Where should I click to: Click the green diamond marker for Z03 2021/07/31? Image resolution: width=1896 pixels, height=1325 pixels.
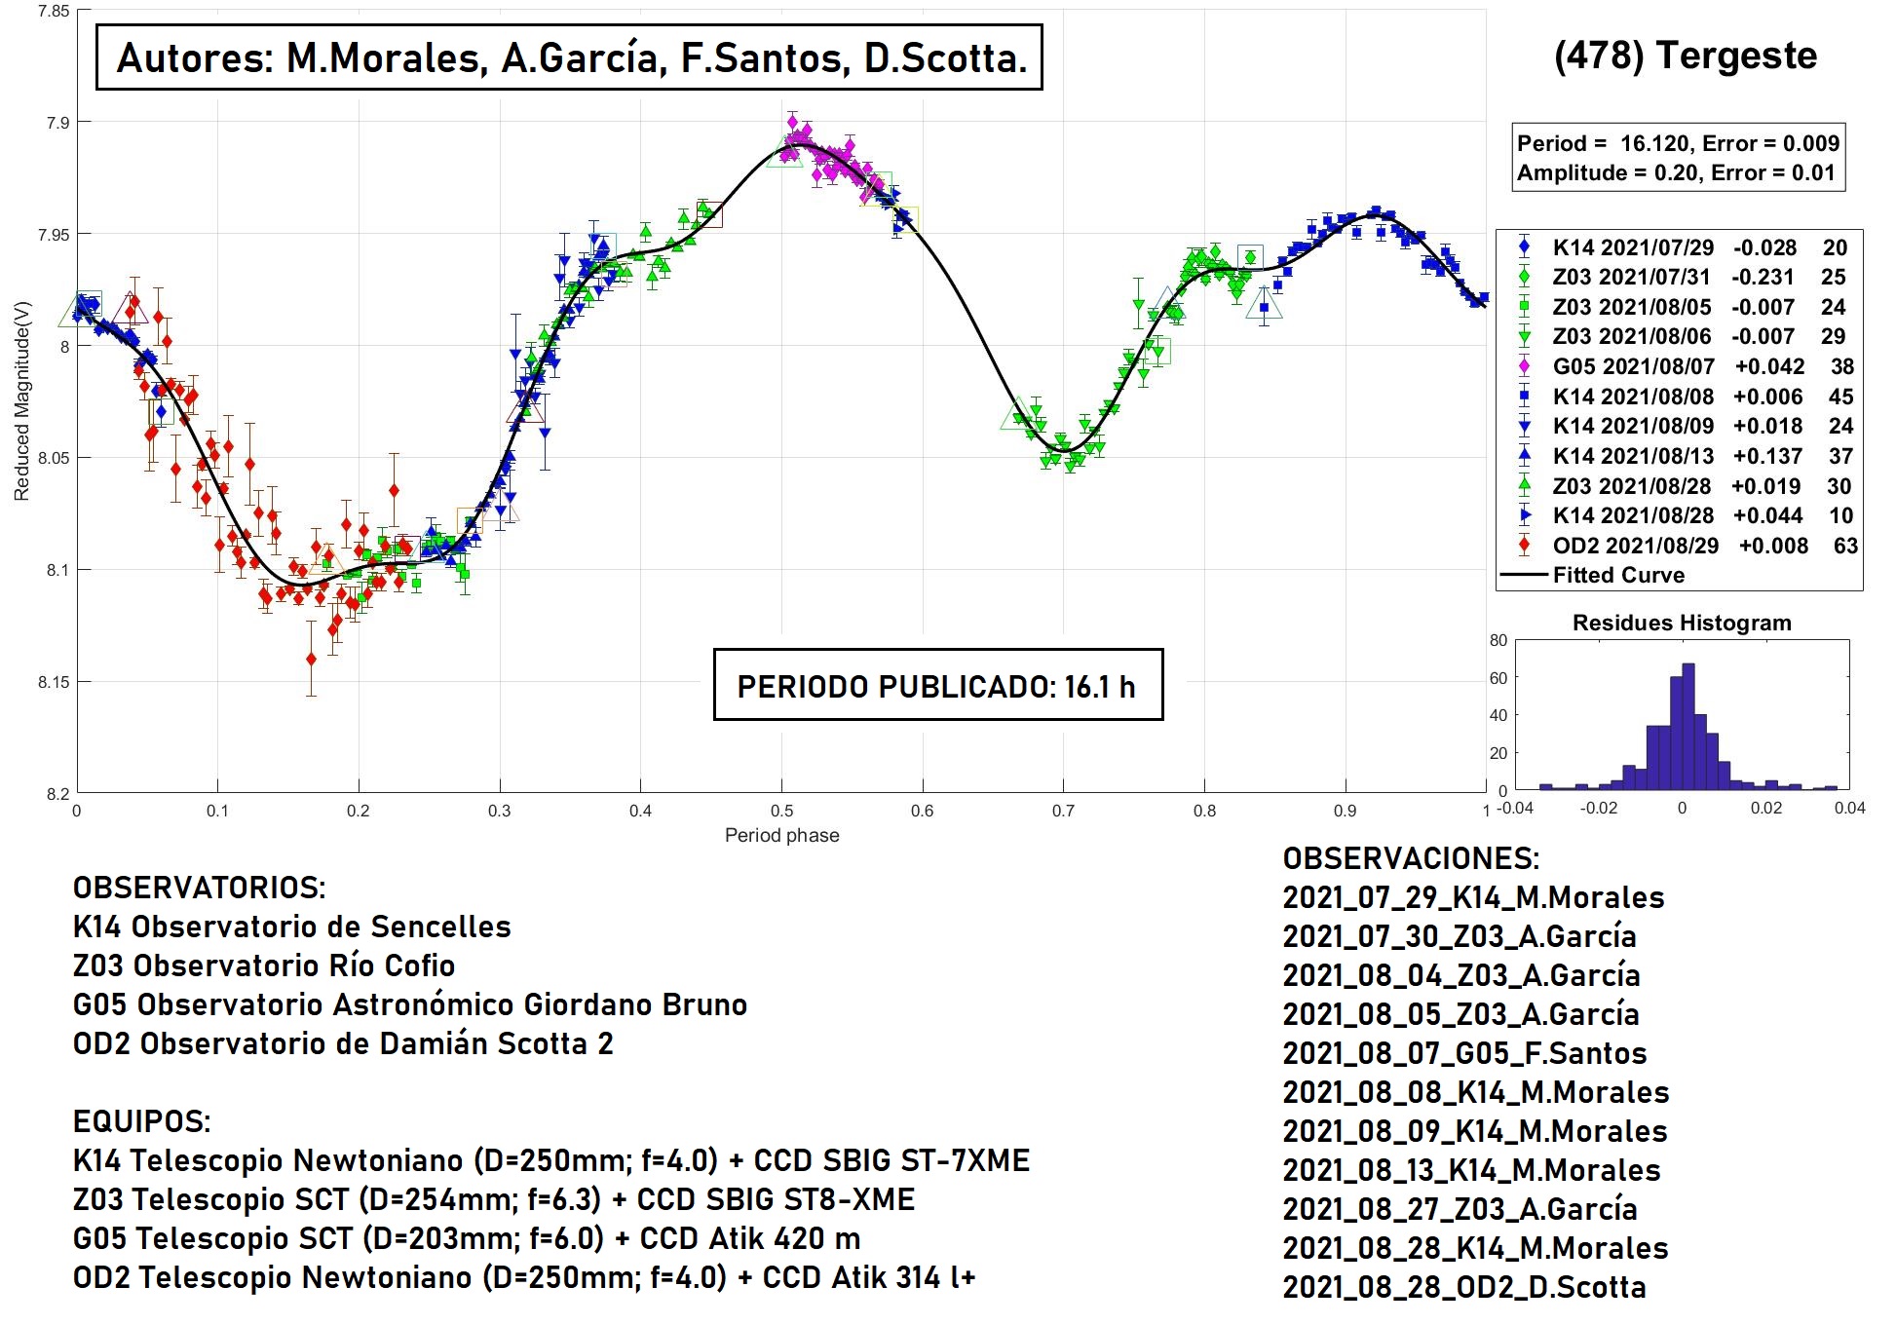point(1525,277)
